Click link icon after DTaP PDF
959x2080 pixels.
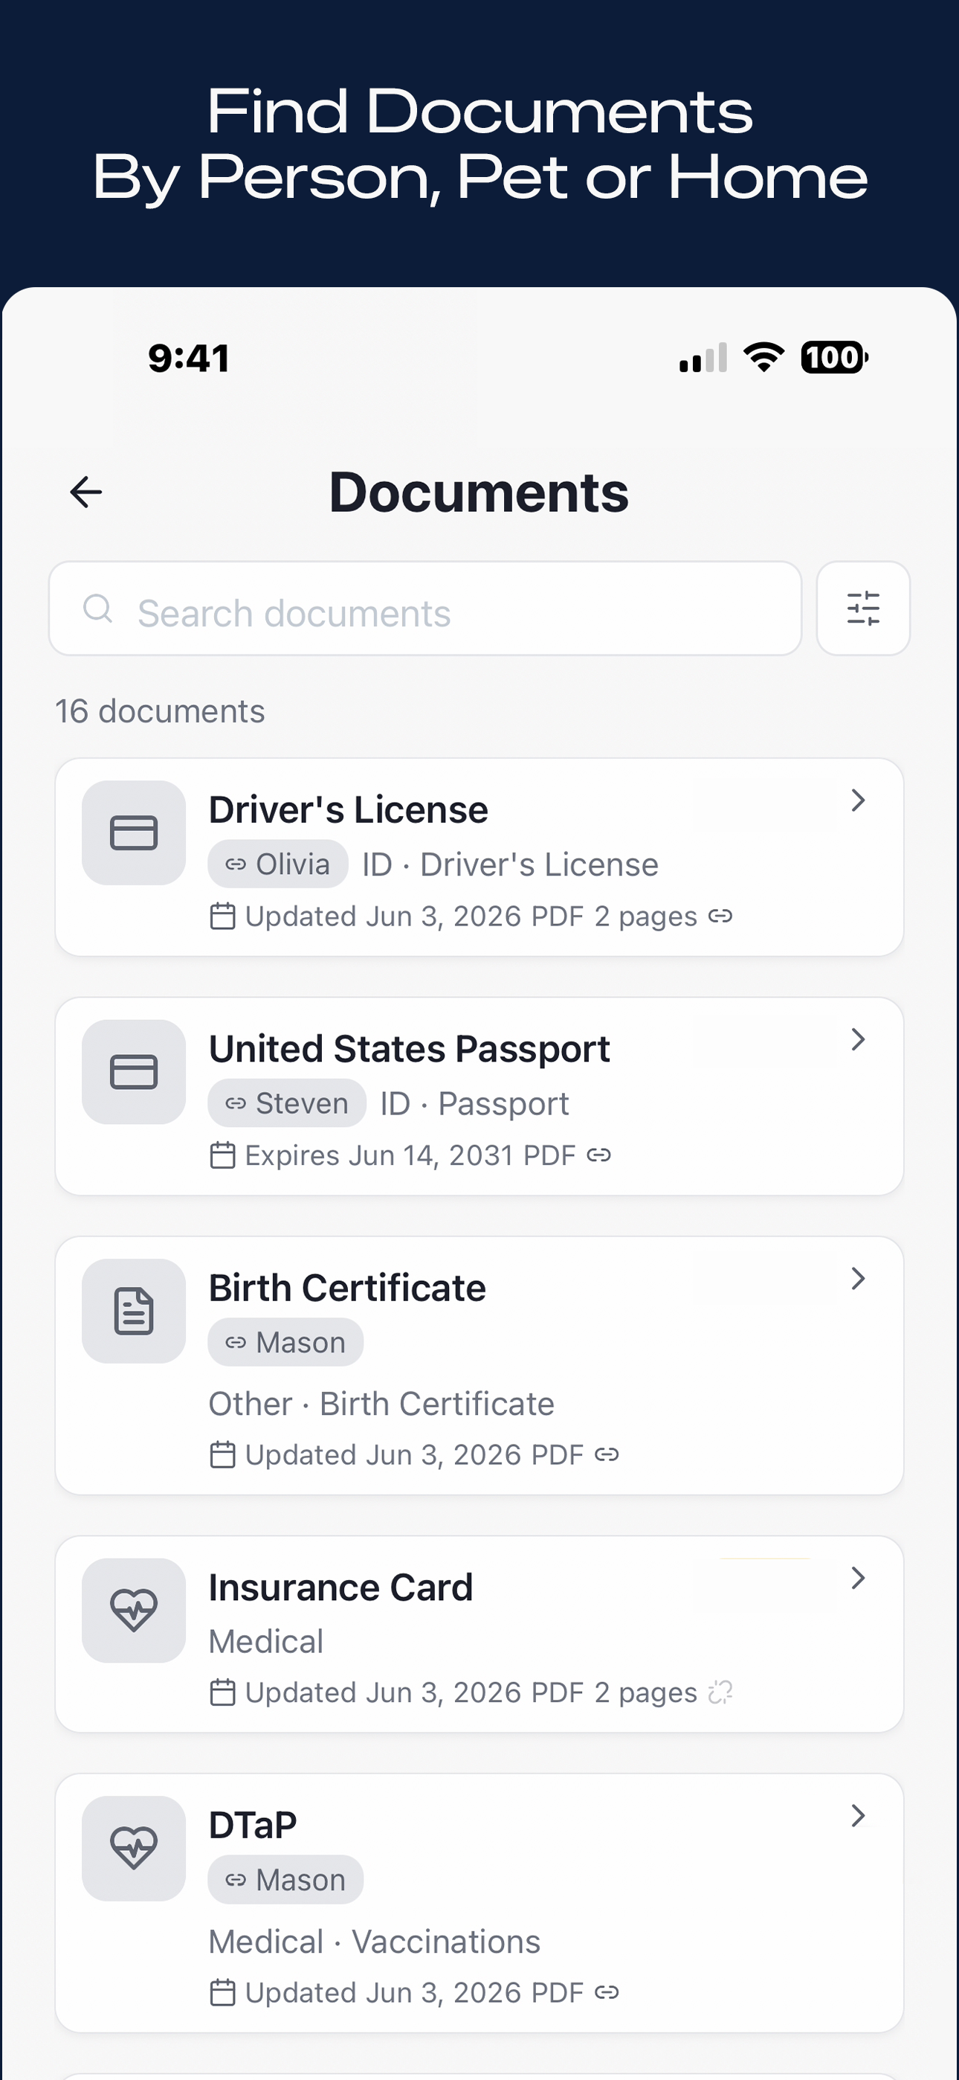tap(607, 1992)
